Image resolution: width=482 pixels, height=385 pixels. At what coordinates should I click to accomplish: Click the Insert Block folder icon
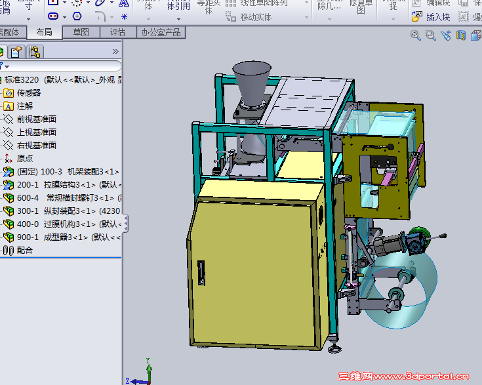(x=416, y=16)
